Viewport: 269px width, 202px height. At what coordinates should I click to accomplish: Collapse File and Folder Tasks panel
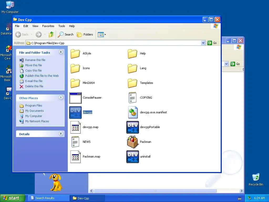[x=61, y=52]
